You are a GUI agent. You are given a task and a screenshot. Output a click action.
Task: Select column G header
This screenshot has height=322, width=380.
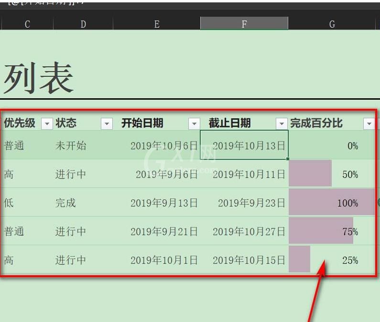click(x=332, y=24)
